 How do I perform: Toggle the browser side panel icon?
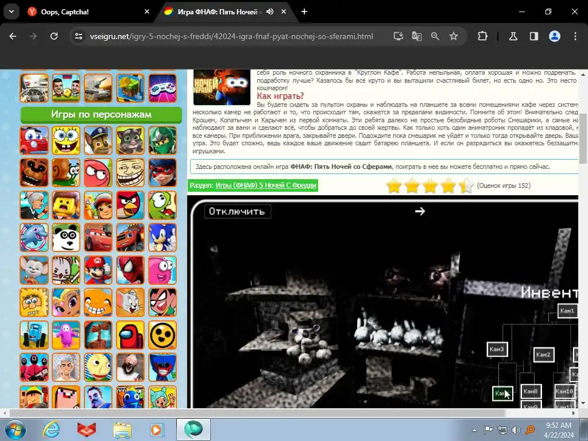point(533,36)
